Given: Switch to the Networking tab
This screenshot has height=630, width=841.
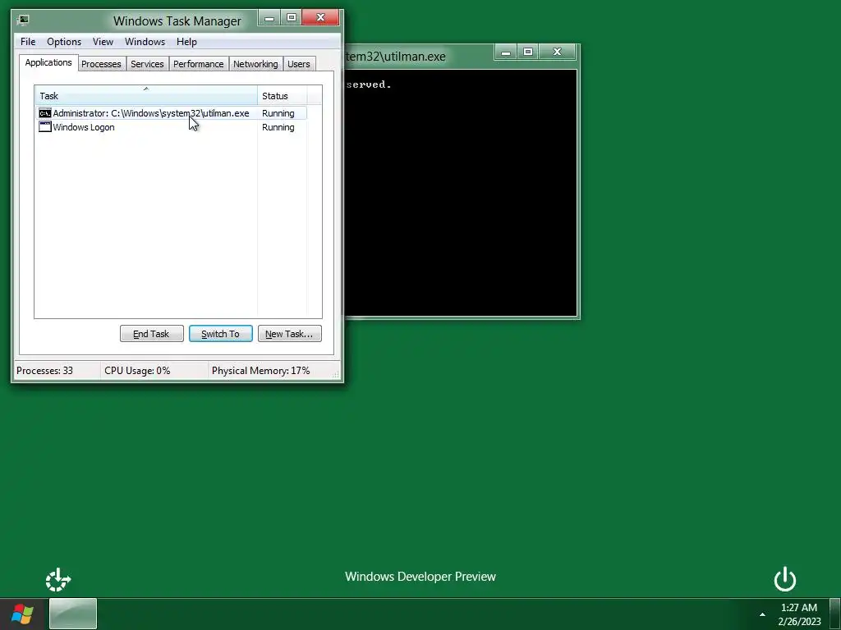Looking at the screenshot, I should [x=255, y=64].
